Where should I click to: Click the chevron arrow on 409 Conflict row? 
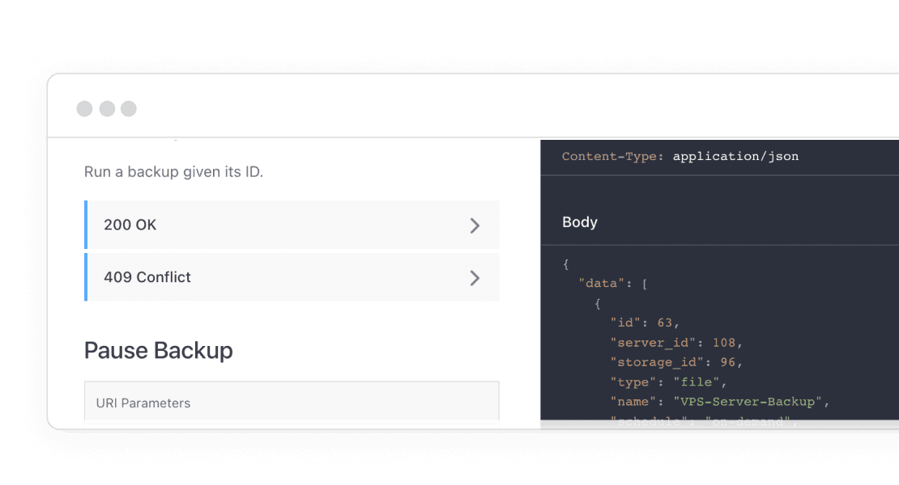[475, 278]
